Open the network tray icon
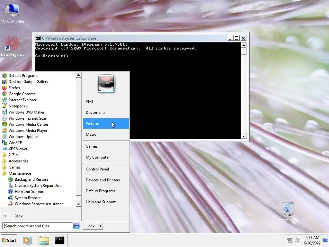This screenshot has width=329, height=247. [290, 240]
